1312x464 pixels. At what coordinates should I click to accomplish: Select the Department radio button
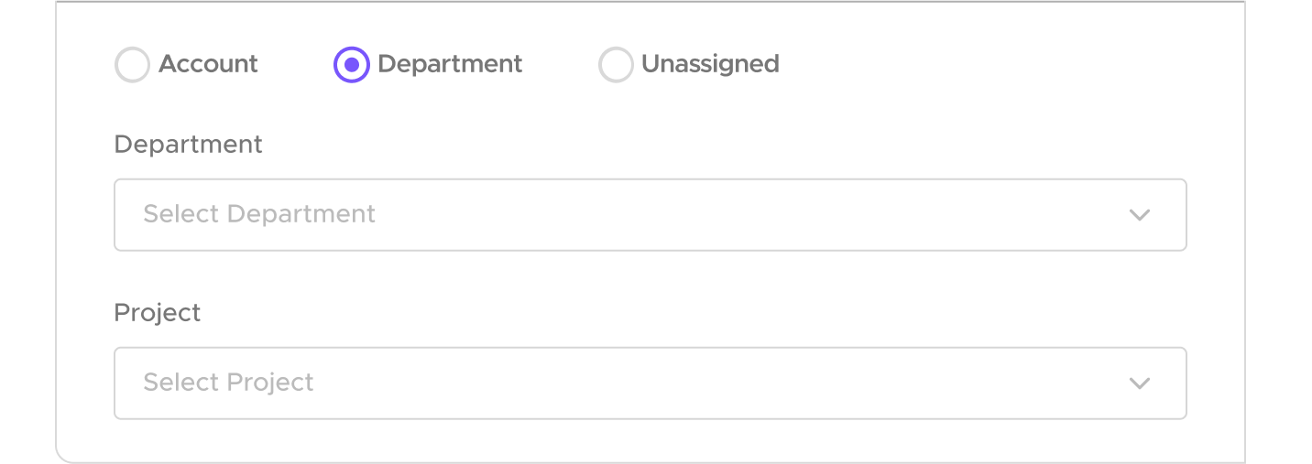[351, 65]
